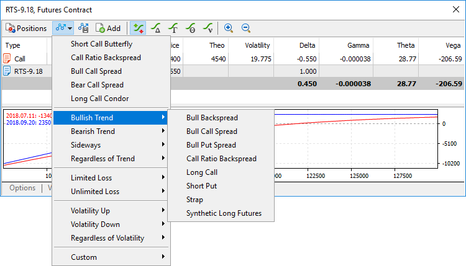This screenshot has height=266, width=466.
Task: Show the Gamma chart icon
Action: point(173,28)
